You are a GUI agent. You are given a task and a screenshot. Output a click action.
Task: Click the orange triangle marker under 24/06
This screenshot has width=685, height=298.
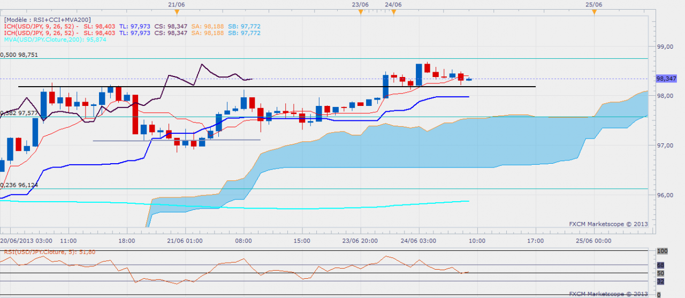point(394,12)
